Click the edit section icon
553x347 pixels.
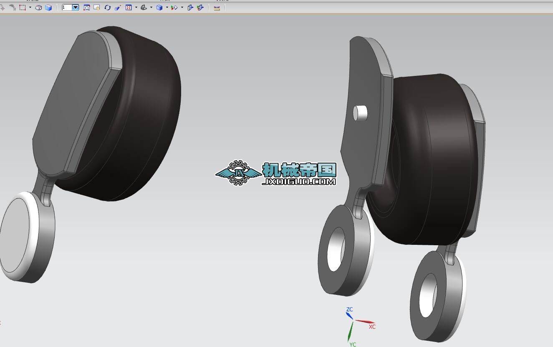point(190,8)
